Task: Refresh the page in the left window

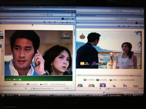Action: pyautogui.click(x=43, y=15)
